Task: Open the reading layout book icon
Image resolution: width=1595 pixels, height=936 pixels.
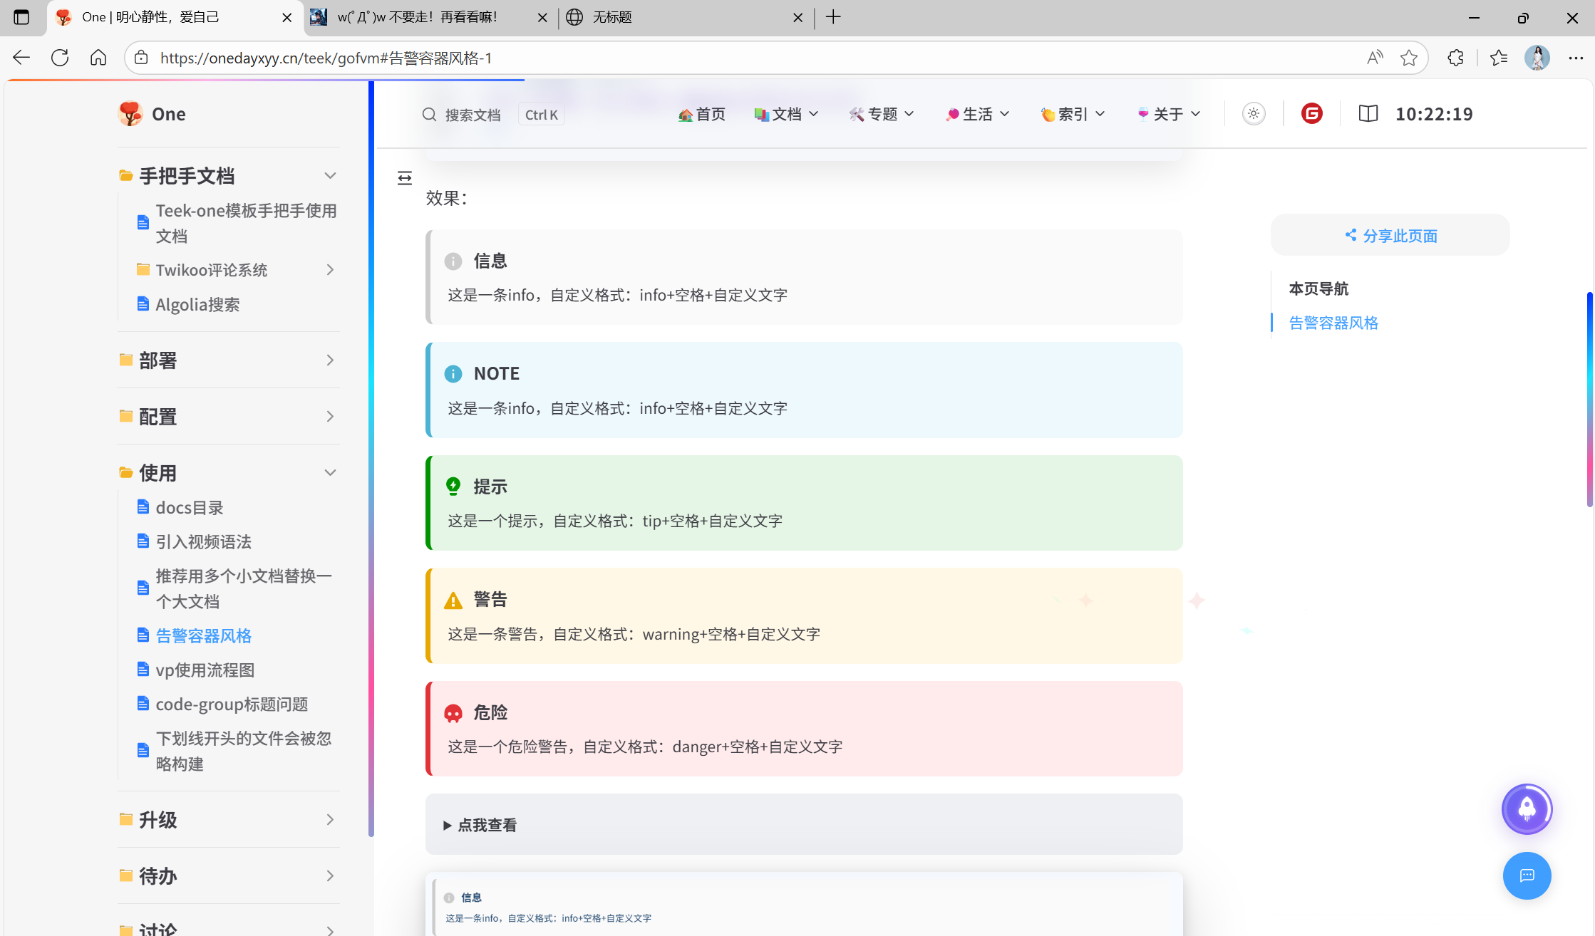Action: (x=1368, y=114)
